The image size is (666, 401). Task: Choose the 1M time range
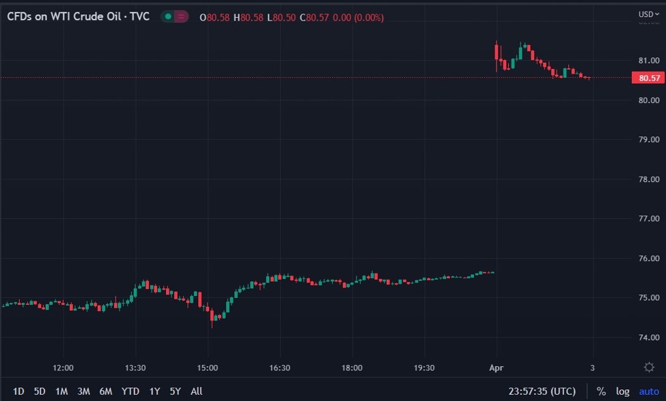[61, 391]
